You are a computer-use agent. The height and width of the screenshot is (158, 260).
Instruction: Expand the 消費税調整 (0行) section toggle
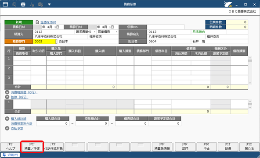7,92
